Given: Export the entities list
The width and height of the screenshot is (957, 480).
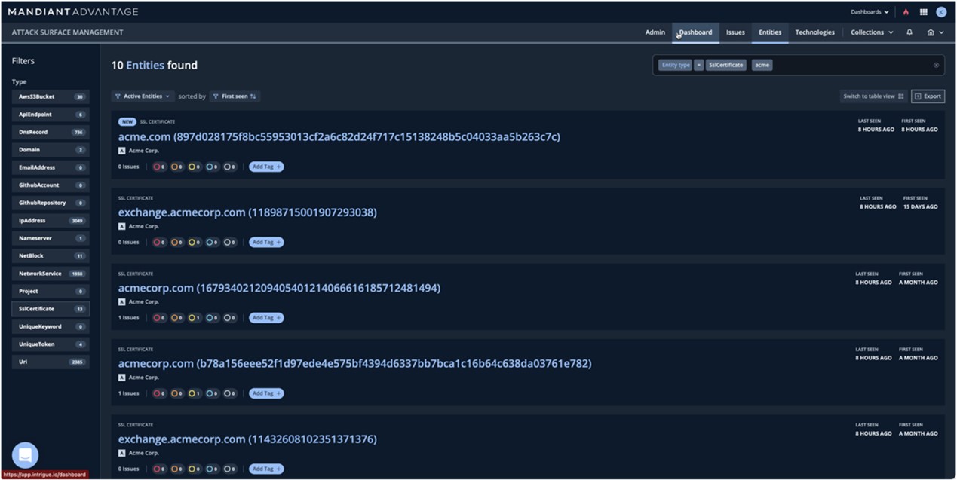Looking at the screenshot, I should (928, 96).
